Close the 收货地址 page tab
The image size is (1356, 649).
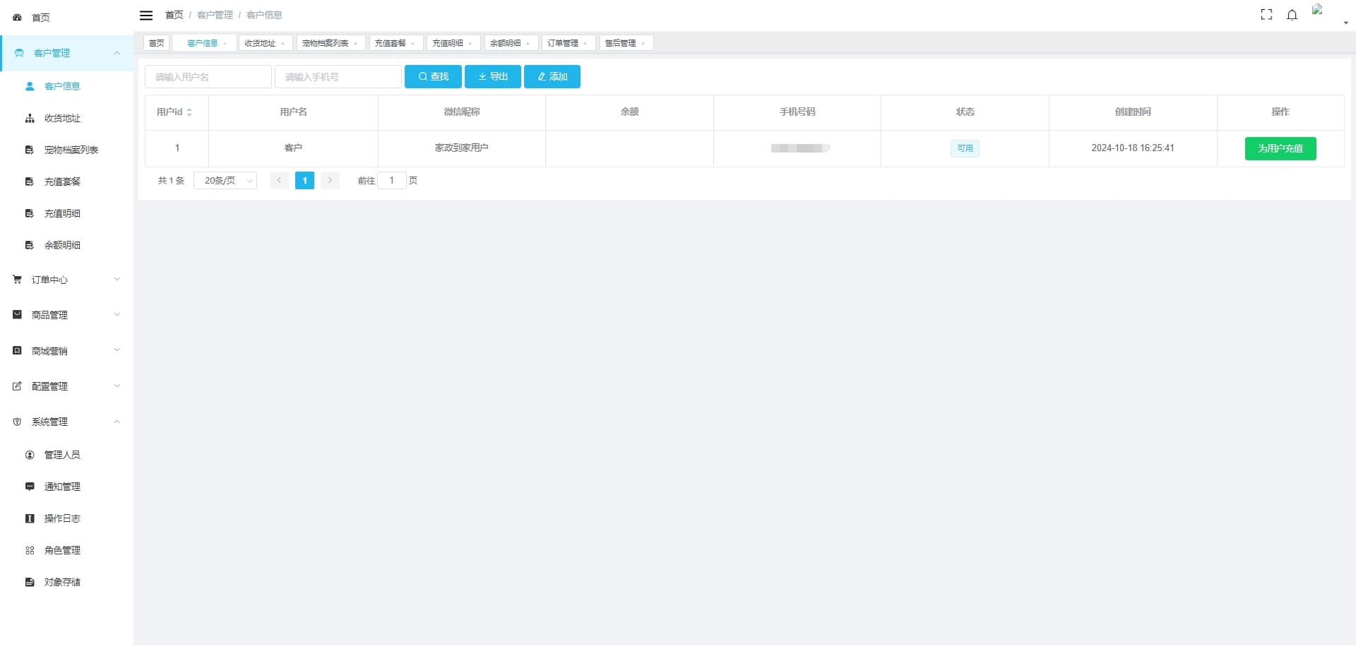coord(283,44)
